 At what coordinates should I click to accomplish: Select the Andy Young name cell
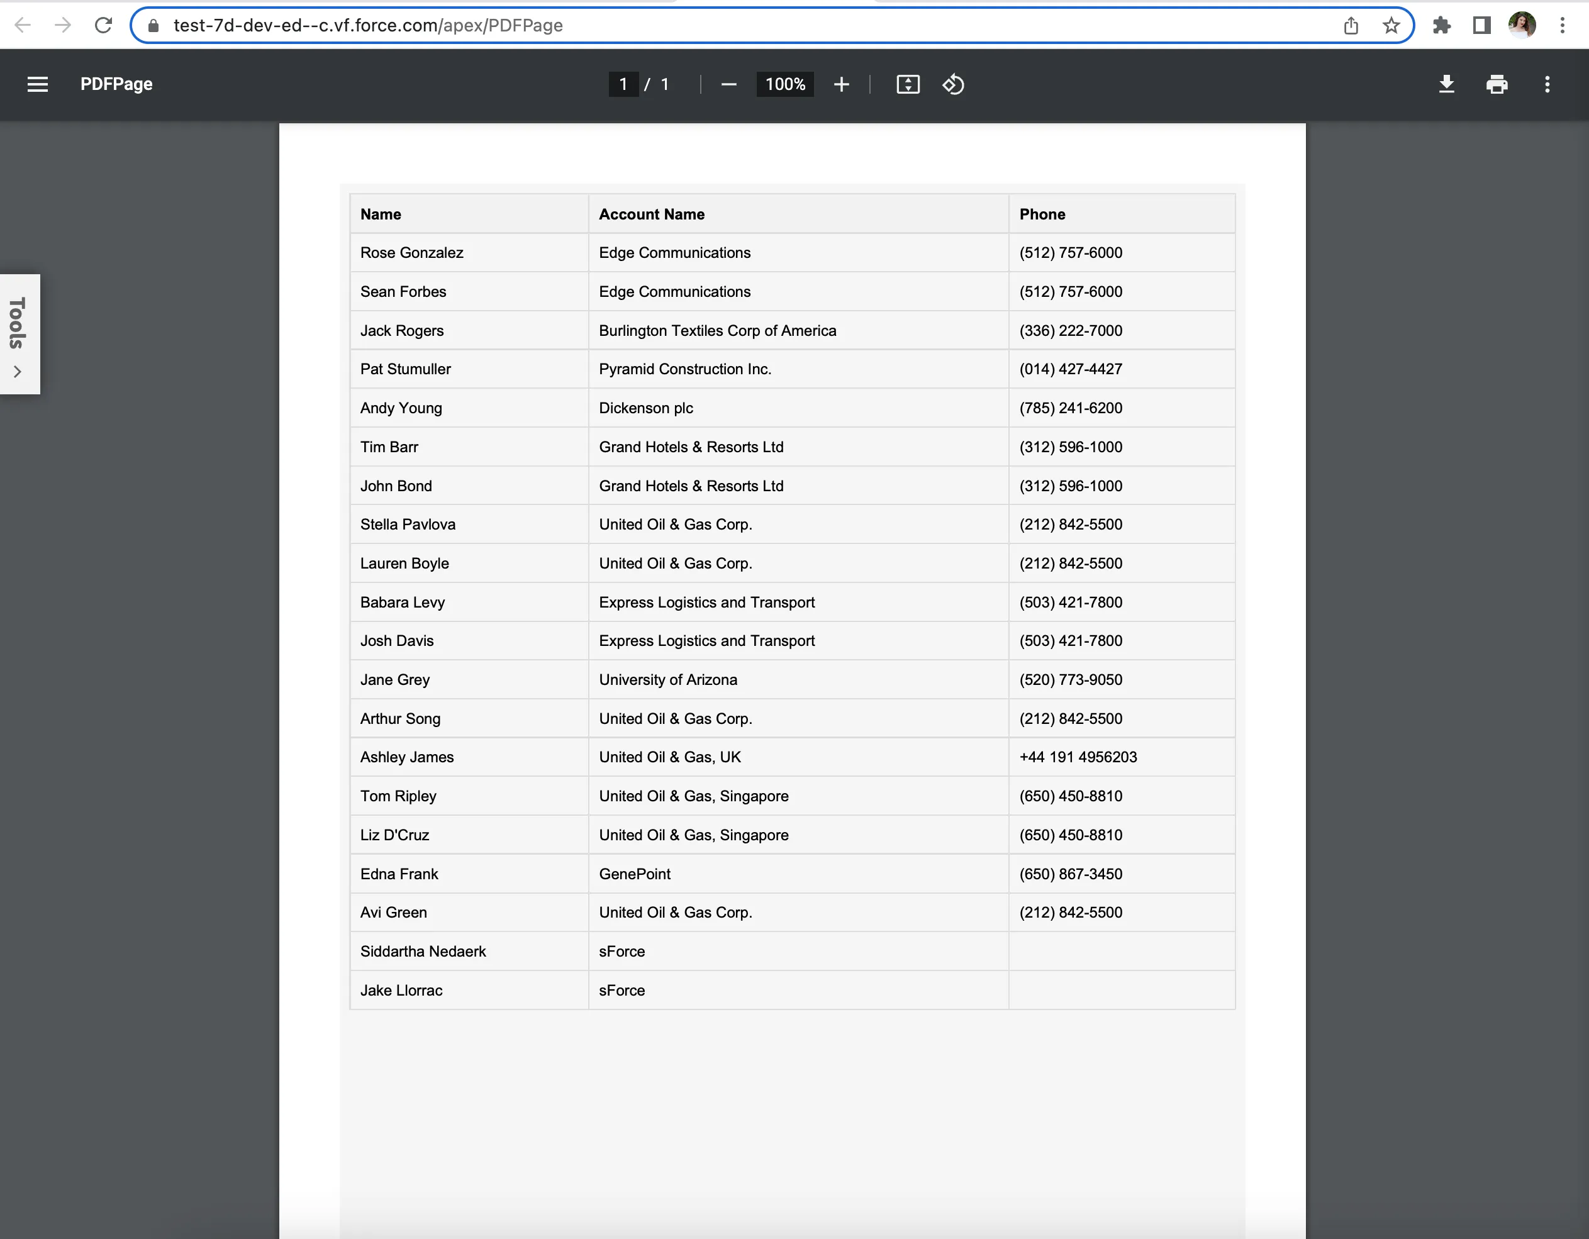coord(469,408)
